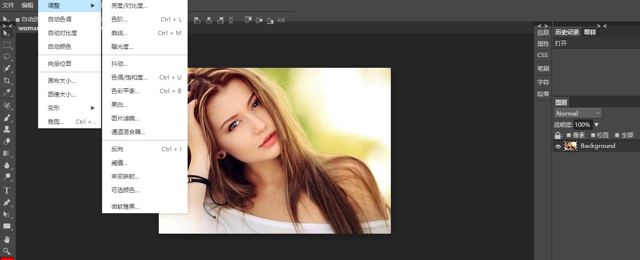Open the CSS side panel button

[543, 55]
